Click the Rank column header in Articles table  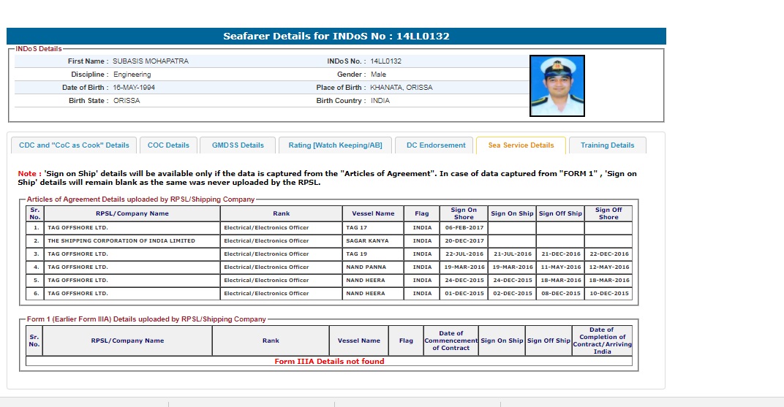coord(281,213)
